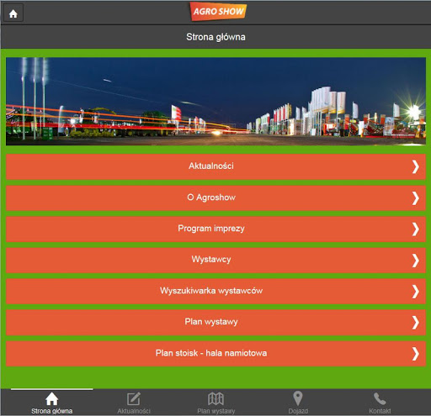The image size is (431, 416).
Task: Open the Plan wystawy orange button
Action: [x=215, y=323]
